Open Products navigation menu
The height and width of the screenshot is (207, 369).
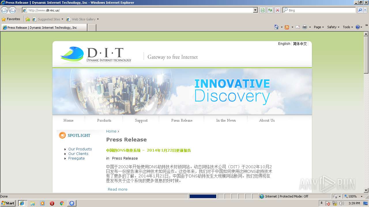tap(104, 120)
